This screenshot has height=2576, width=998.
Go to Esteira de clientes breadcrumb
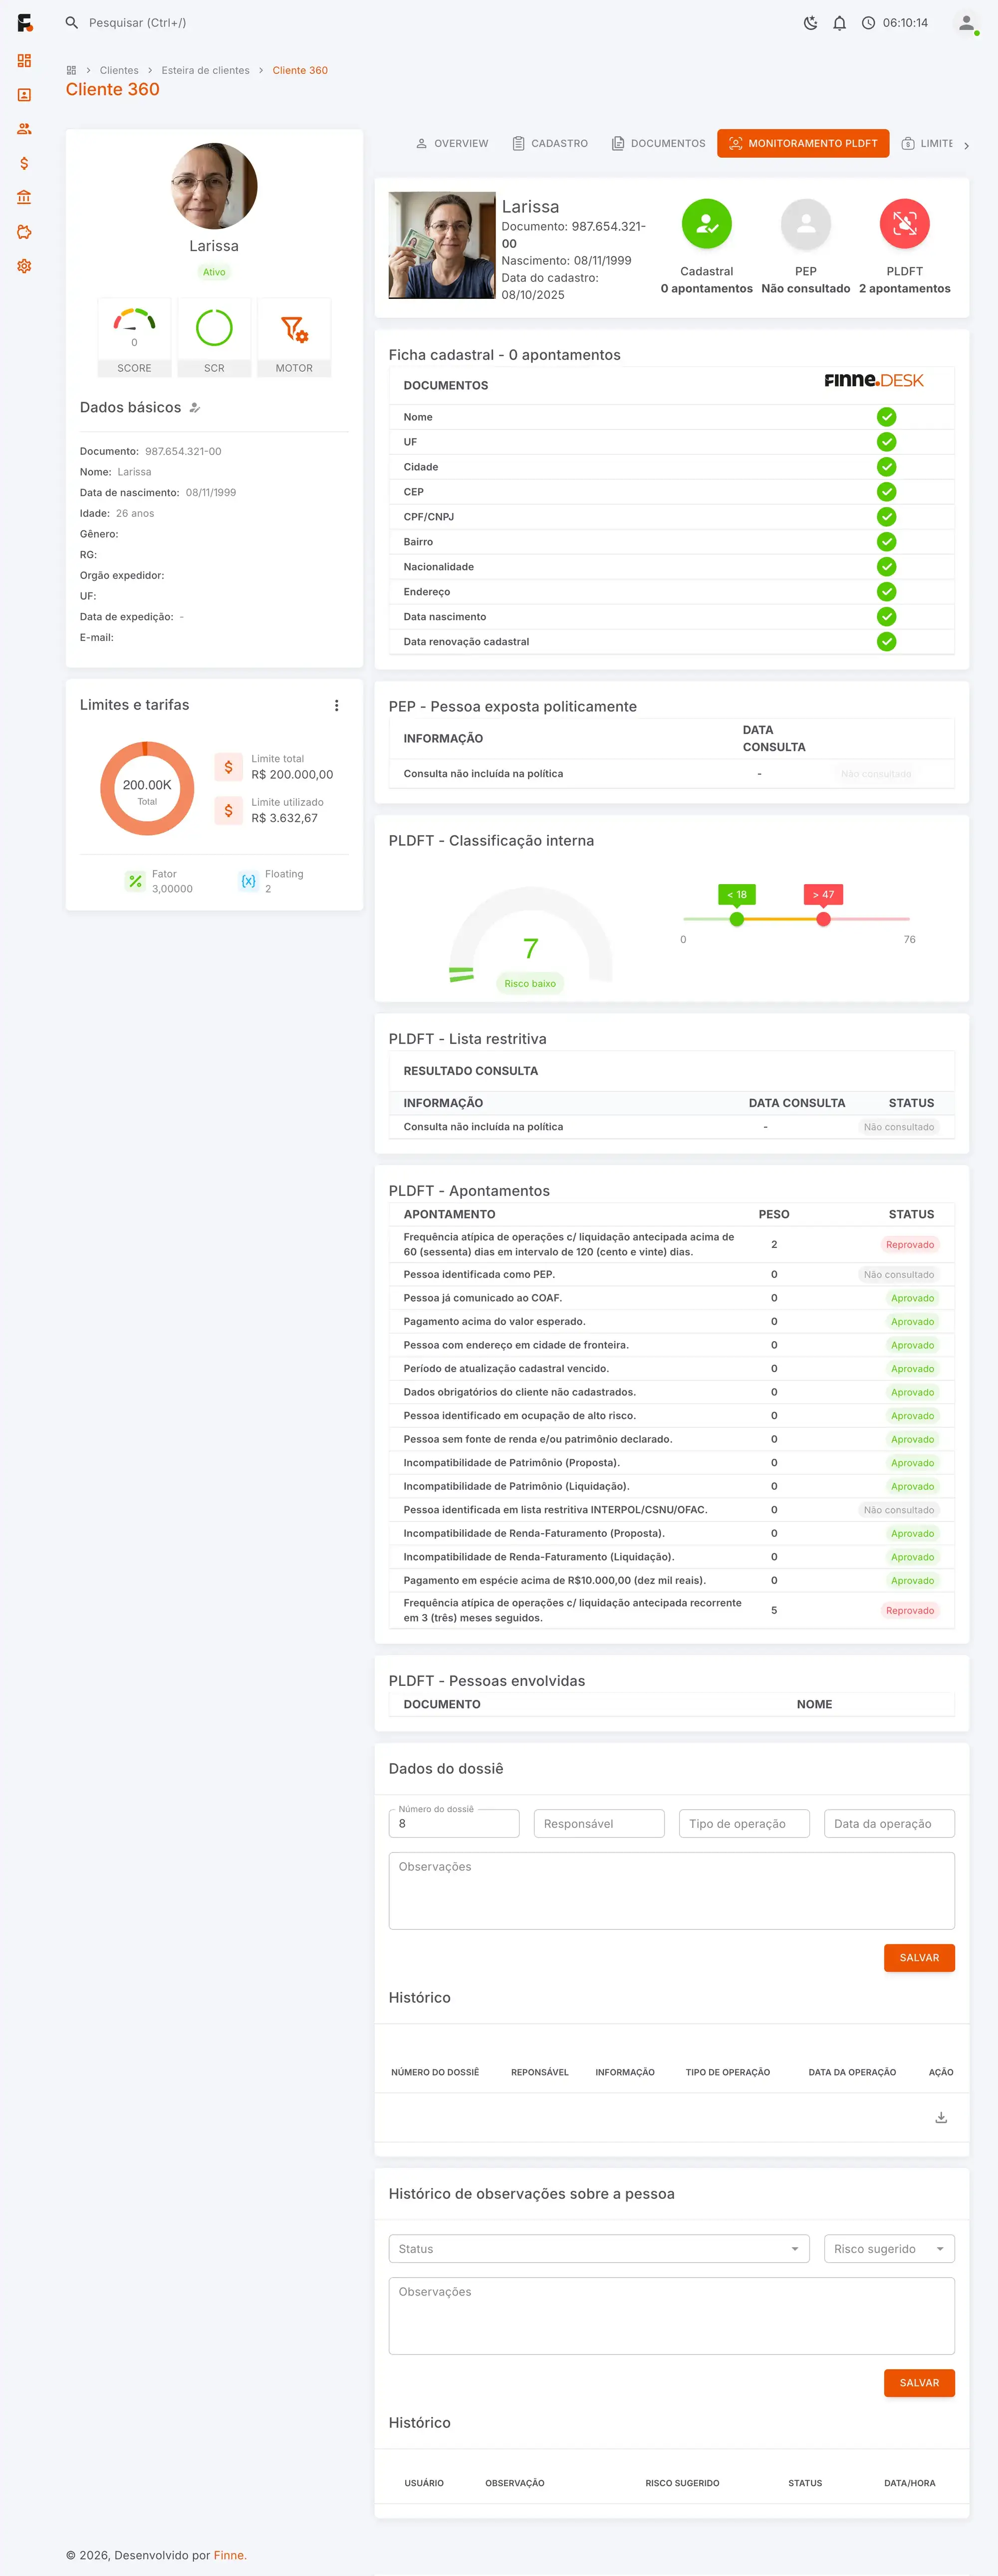(206, 71)
